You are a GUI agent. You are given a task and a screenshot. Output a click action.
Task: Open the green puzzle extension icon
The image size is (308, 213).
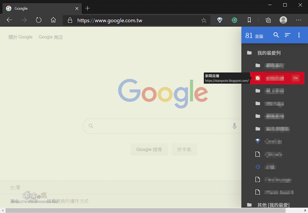coord(234,20)
